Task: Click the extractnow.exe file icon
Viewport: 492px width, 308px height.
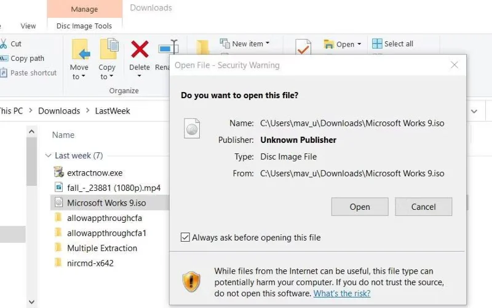Action: (x=58, y=172)
